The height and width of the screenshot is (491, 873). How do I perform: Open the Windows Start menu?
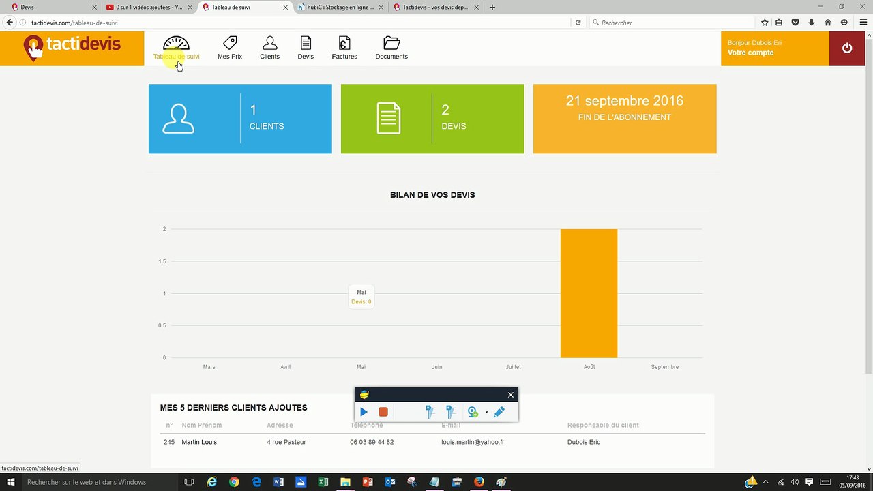10,482
